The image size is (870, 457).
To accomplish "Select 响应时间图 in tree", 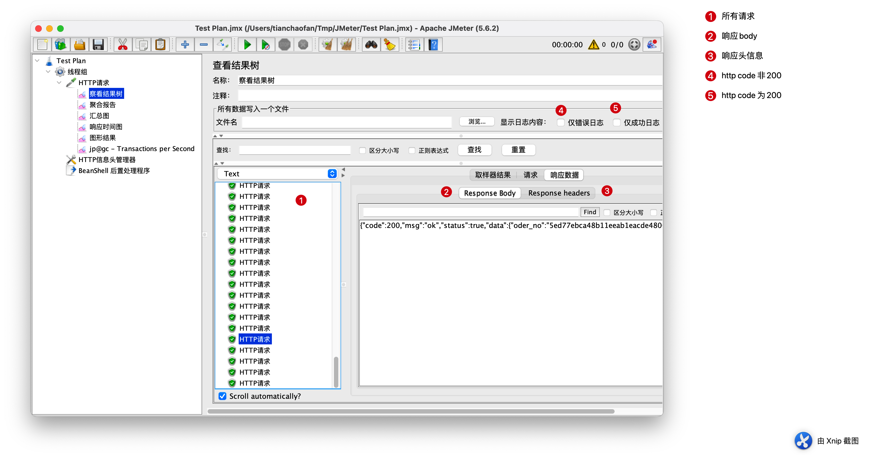I will coord(106,127).
